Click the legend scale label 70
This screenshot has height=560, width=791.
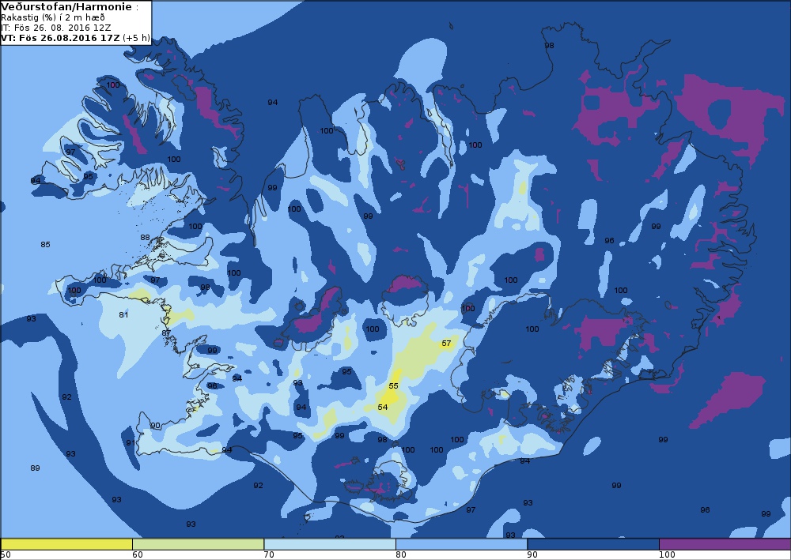pos(270,555)
